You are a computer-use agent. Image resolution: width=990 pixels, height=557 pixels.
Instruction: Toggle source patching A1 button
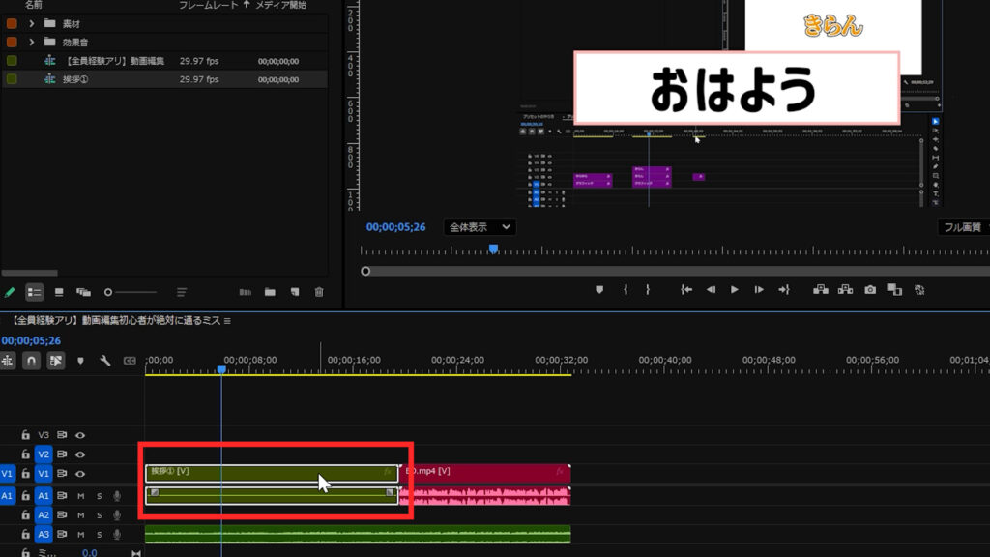coord(7,496)
